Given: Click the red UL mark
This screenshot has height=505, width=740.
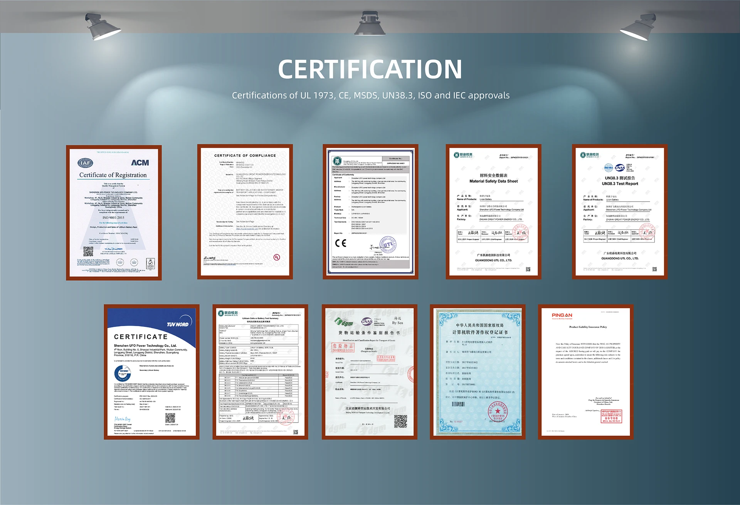Looking at the screenshot, I should 276,257.
